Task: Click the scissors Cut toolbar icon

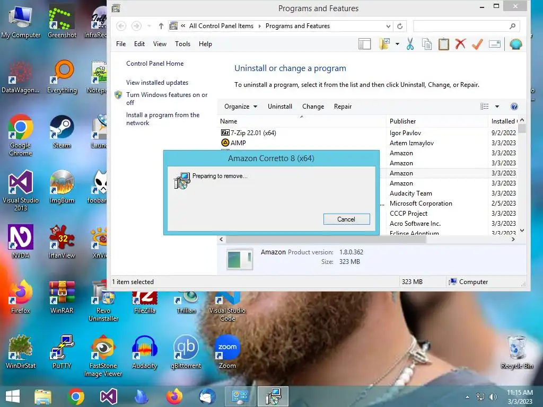Action: click(410, 45)
